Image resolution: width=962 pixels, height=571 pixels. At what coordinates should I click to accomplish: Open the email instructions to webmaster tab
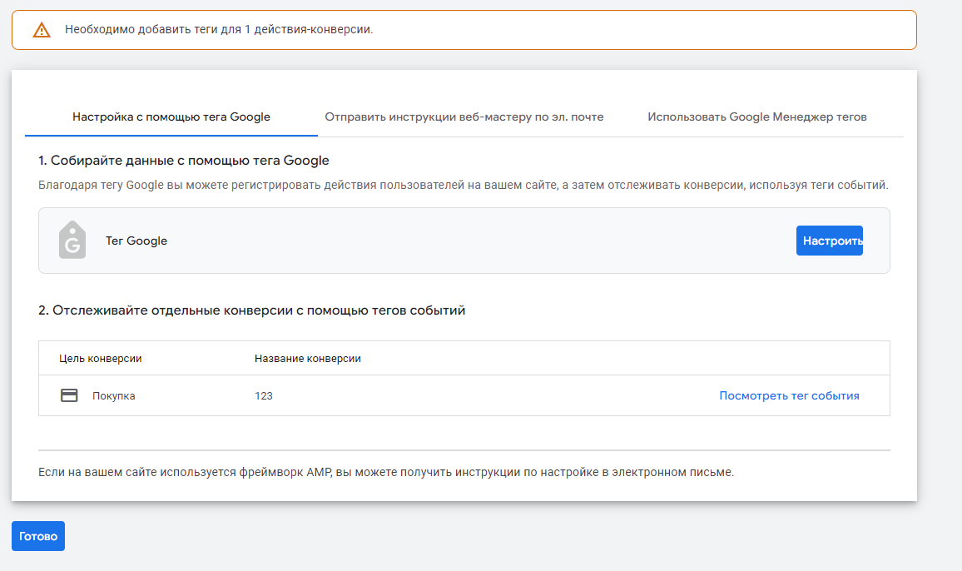pos(464,117)
